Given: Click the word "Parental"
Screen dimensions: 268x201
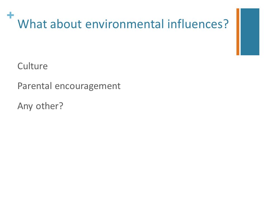Looking at the screenshot, I should pos(35,86).
